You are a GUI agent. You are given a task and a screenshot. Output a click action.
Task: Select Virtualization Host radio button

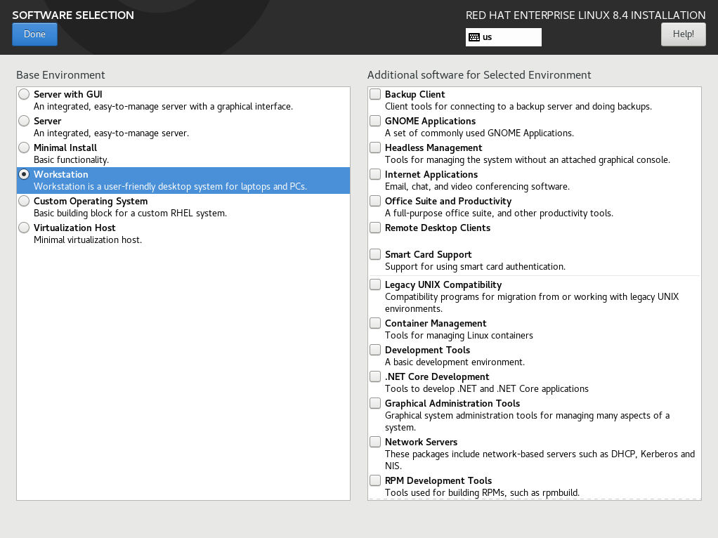click(x=25, y=228)
